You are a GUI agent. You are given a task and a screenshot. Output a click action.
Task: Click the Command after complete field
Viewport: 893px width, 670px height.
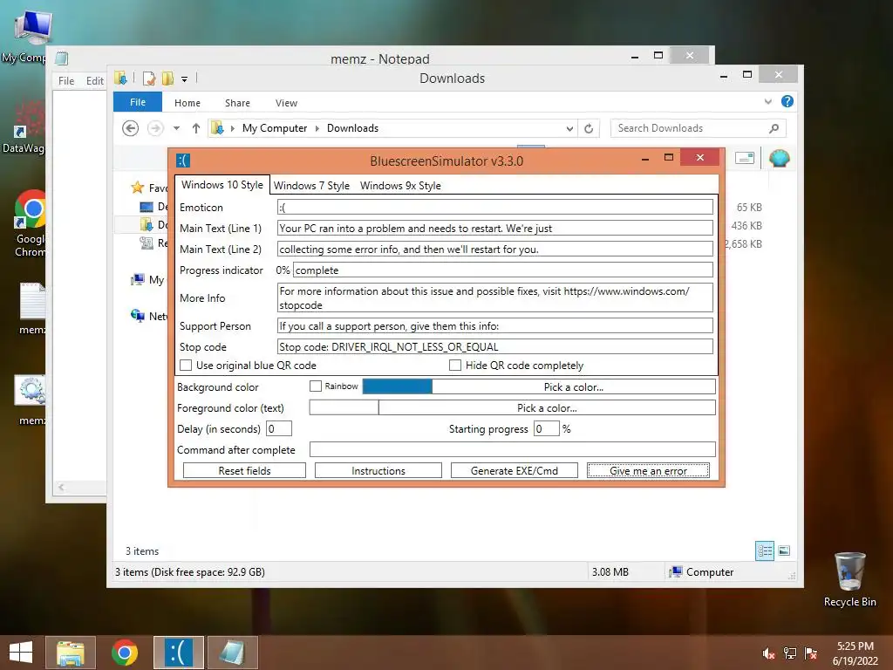coord(513,449)
